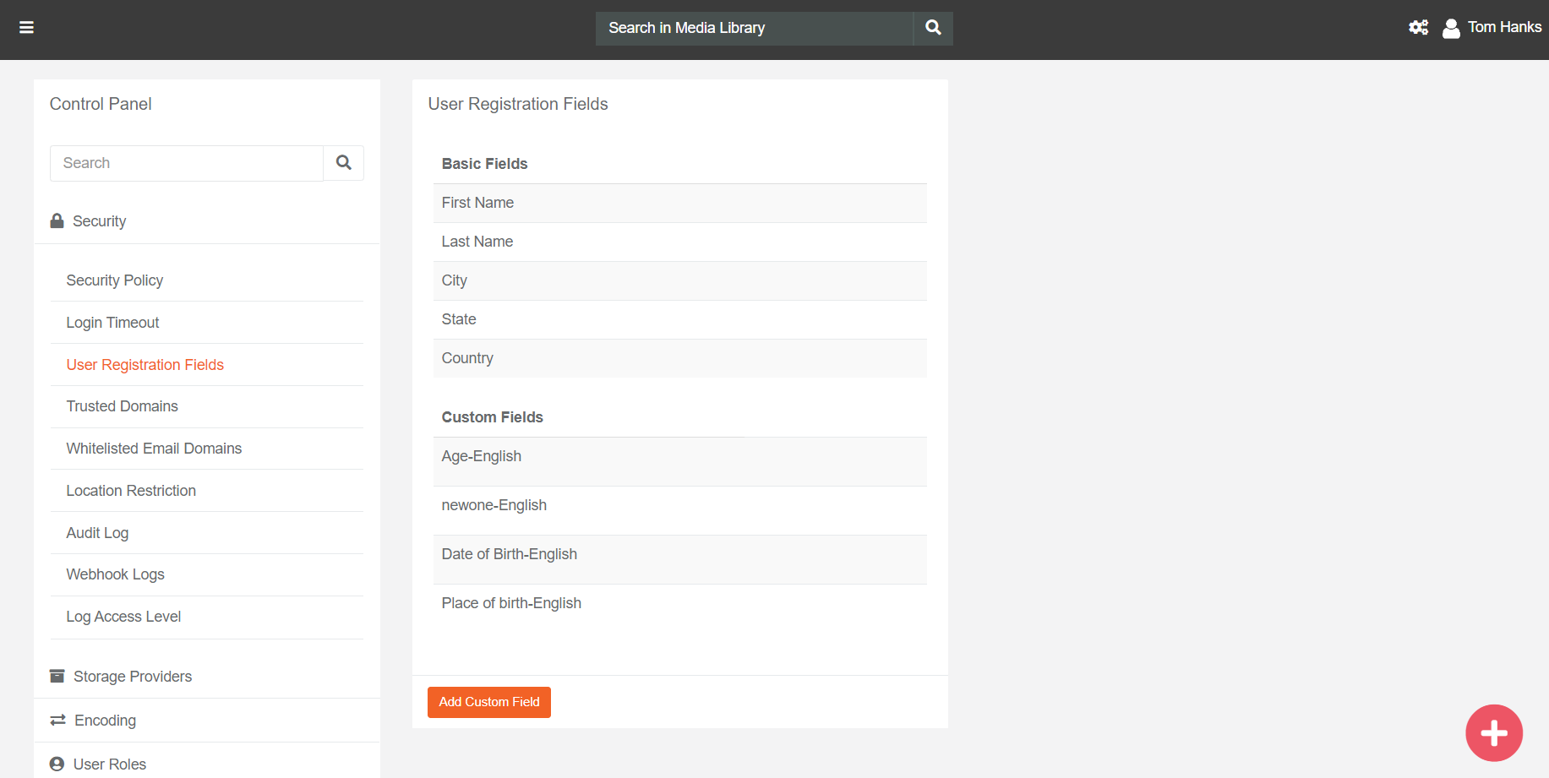1549x778 pixels.
Task: Click the Search in Media Library field
Action: [754, 29]
